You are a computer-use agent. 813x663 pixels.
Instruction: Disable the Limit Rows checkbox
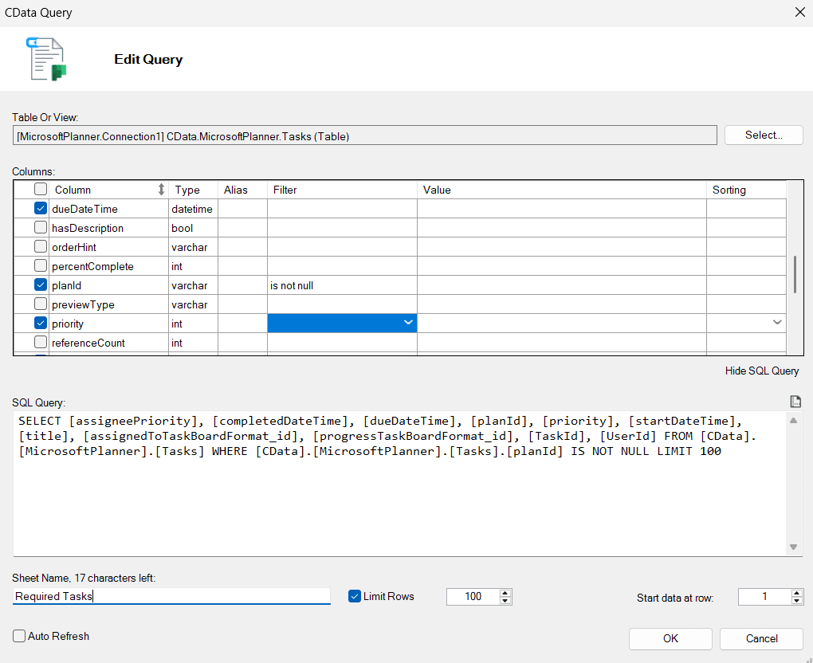click(355, 596)
